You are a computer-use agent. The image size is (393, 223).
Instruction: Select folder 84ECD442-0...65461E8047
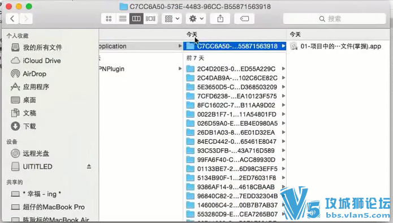[235, 141]
